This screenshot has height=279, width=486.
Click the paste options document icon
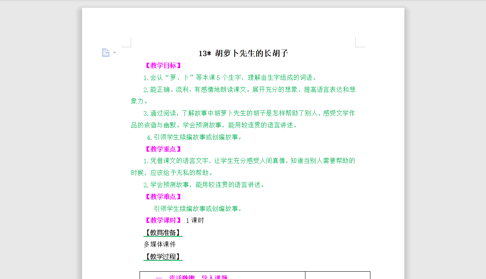click(x=106, y=52)
